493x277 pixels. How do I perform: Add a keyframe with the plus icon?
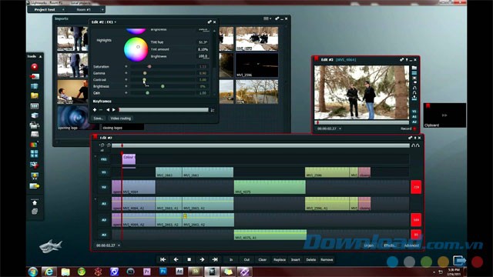coord(95,110)
